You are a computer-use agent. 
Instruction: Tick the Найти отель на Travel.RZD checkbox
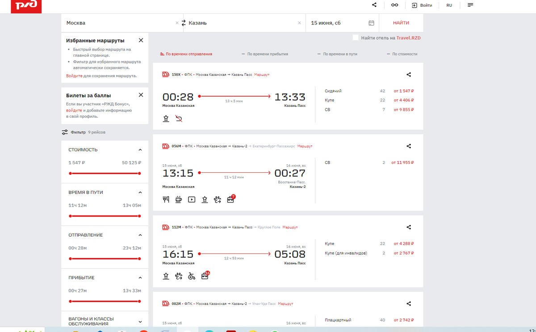pyautogui.click(x=356, y=38)
